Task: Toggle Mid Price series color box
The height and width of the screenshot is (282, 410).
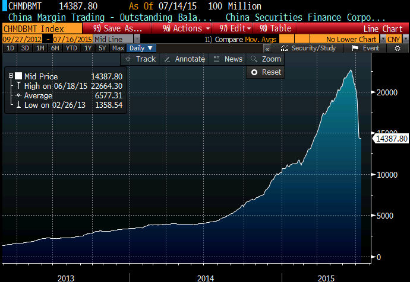Action: tap(18, 76)
